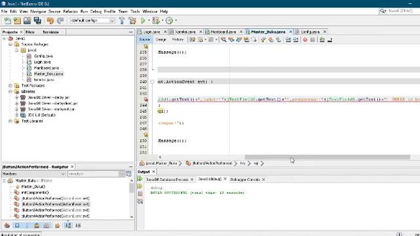
Task: Switch to Design view button
Action: coord(161,39)
